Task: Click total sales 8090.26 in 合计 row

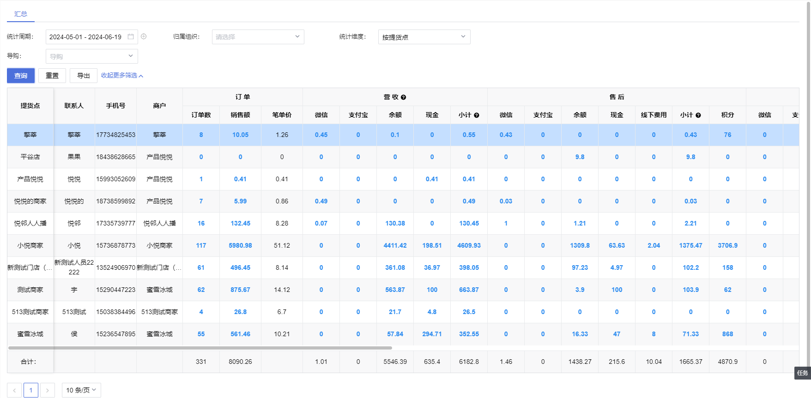Action: pos(240,362)
